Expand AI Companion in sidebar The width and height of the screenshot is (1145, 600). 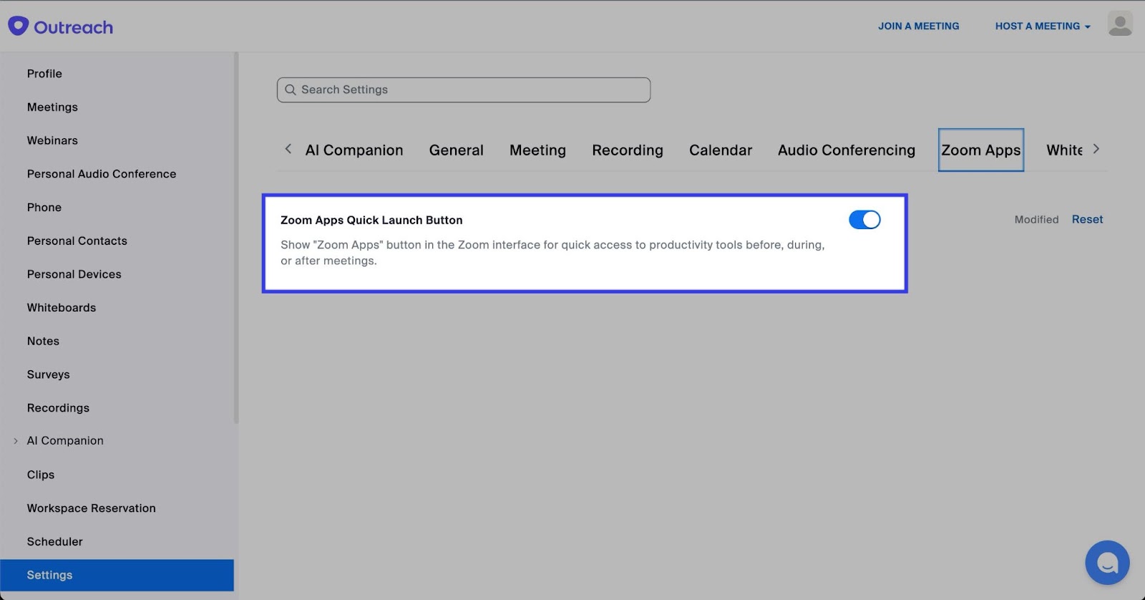pyautogui.click(x=16, y=441)
